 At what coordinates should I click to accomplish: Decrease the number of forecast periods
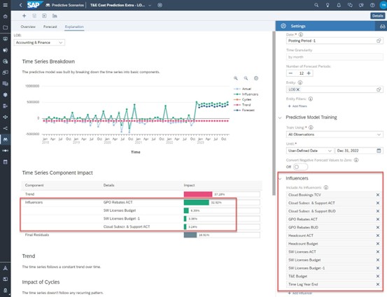[x=290, y=73]
